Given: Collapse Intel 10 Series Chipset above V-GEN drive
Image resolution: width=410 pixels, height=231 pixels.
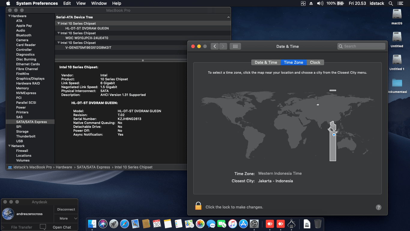Looking at the screenshot, I should click(x=59, y=43).
